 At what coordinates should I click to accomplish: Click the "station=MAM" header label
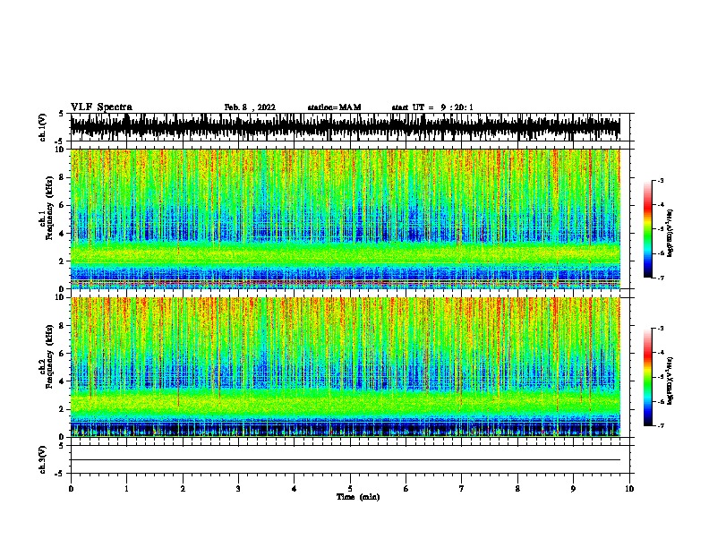tap(334, 107)
